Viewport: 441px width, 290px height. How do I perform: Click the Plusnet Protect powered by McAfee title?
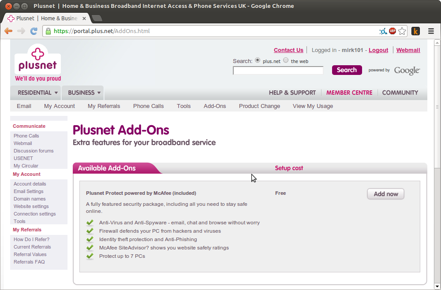[141, 193]
